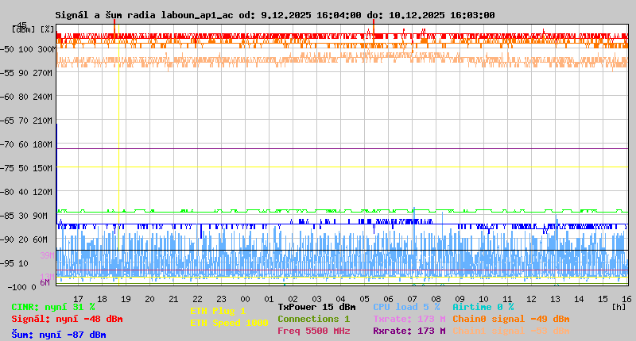This screenshot has width=636, height=341.
Task: Click hour label '17' on time axis
Action: [78, 299]
